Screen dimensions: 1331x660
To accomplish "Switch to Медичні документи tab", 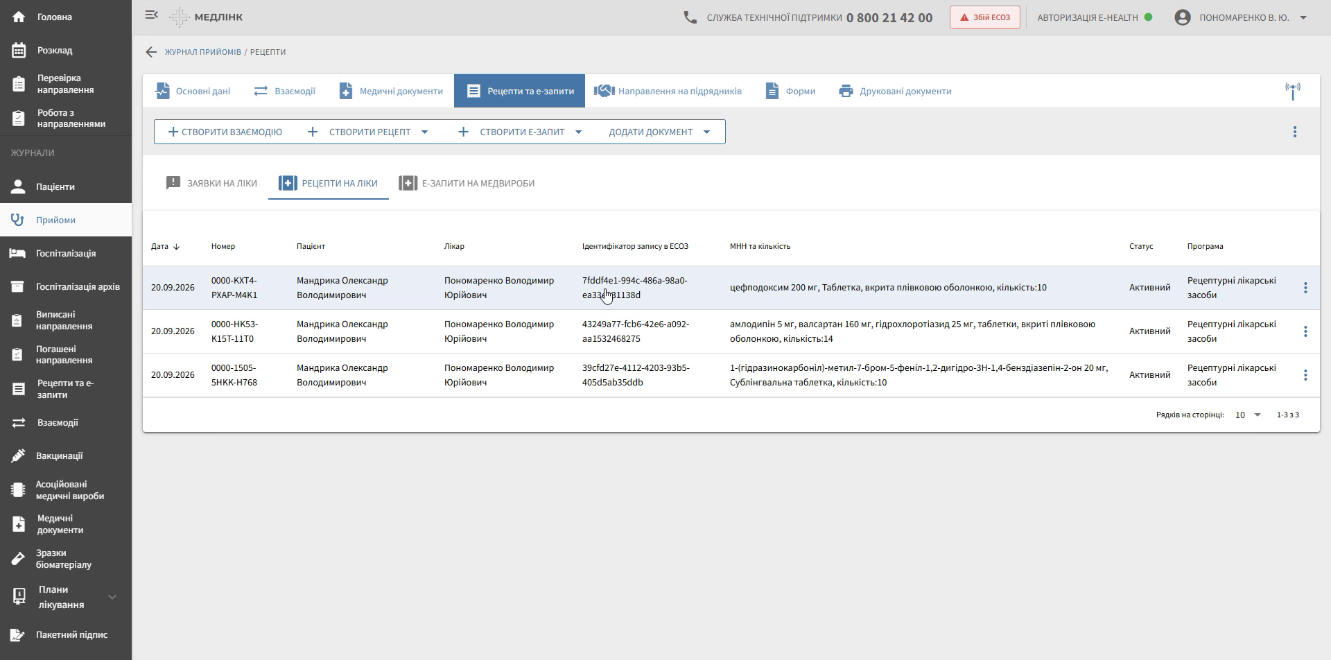I will click(390, 91).
